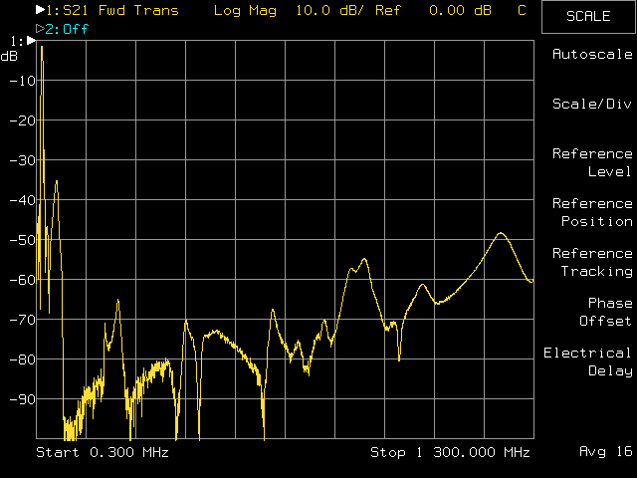The height and width of the screenshot is (478, 637).
Task: Select the SCALE menu header box
Action: point(588,17)
